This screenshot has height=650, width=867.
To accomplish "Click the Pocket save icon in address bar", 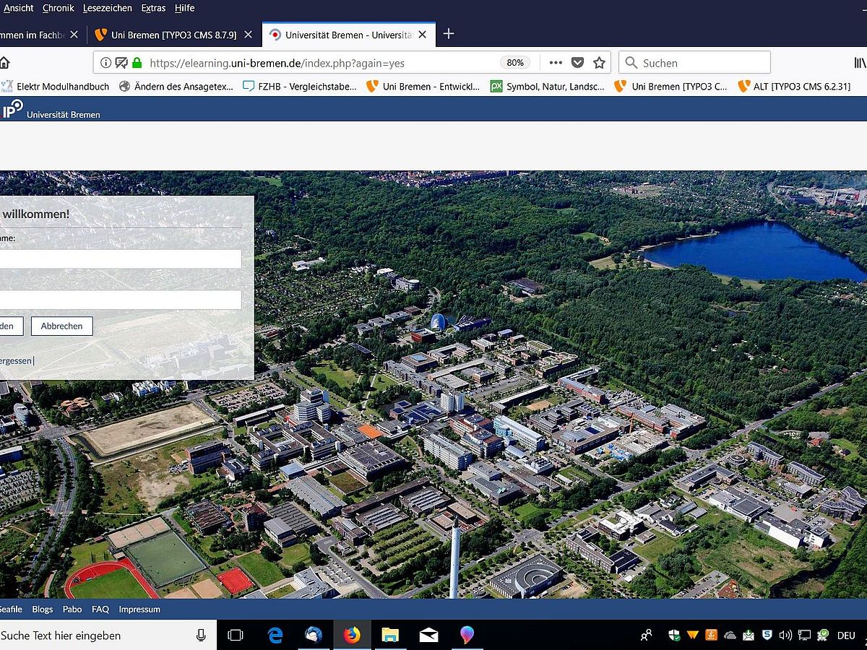I will coord(577,63).
